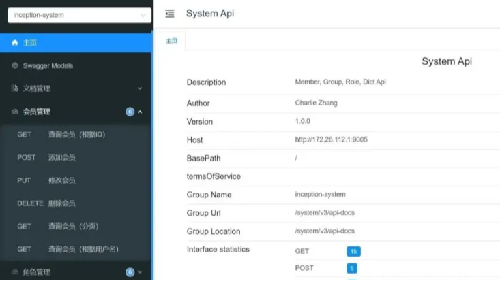Click Group Name value inception-system
Viewport: 500px width, 281px height.
pos(320,194)
